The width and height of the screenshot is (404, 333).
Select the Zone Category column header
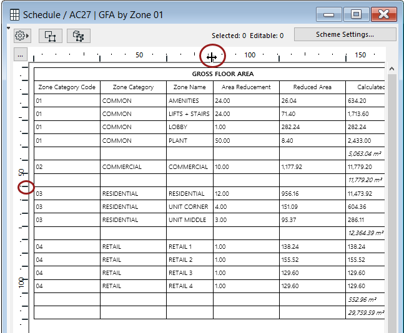point(133,87)
